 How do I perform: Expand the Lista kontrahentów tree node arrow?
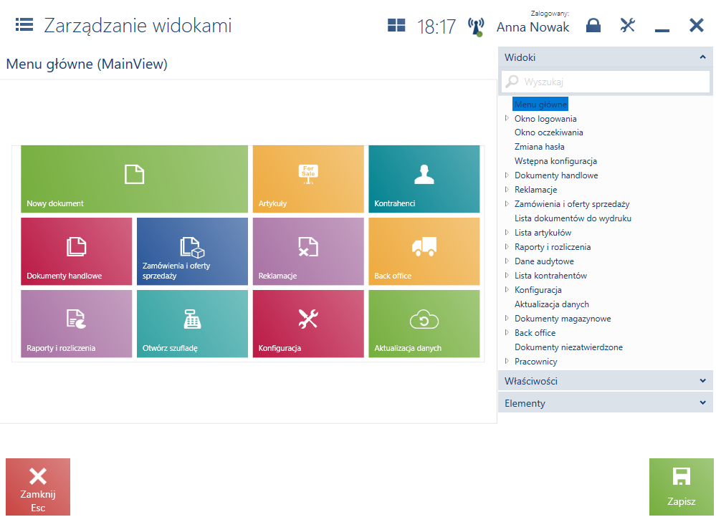point(507,275)
